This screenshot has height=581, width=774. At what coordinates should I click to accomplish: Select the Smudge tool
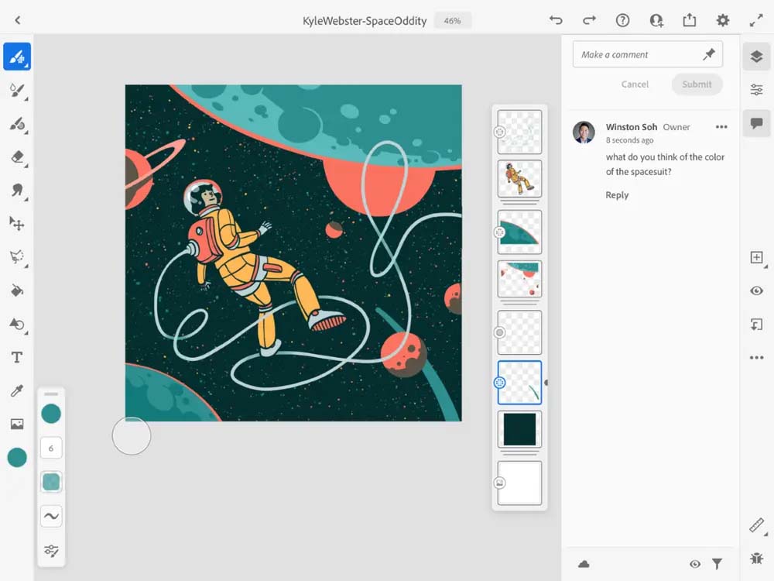pos(17,190)
